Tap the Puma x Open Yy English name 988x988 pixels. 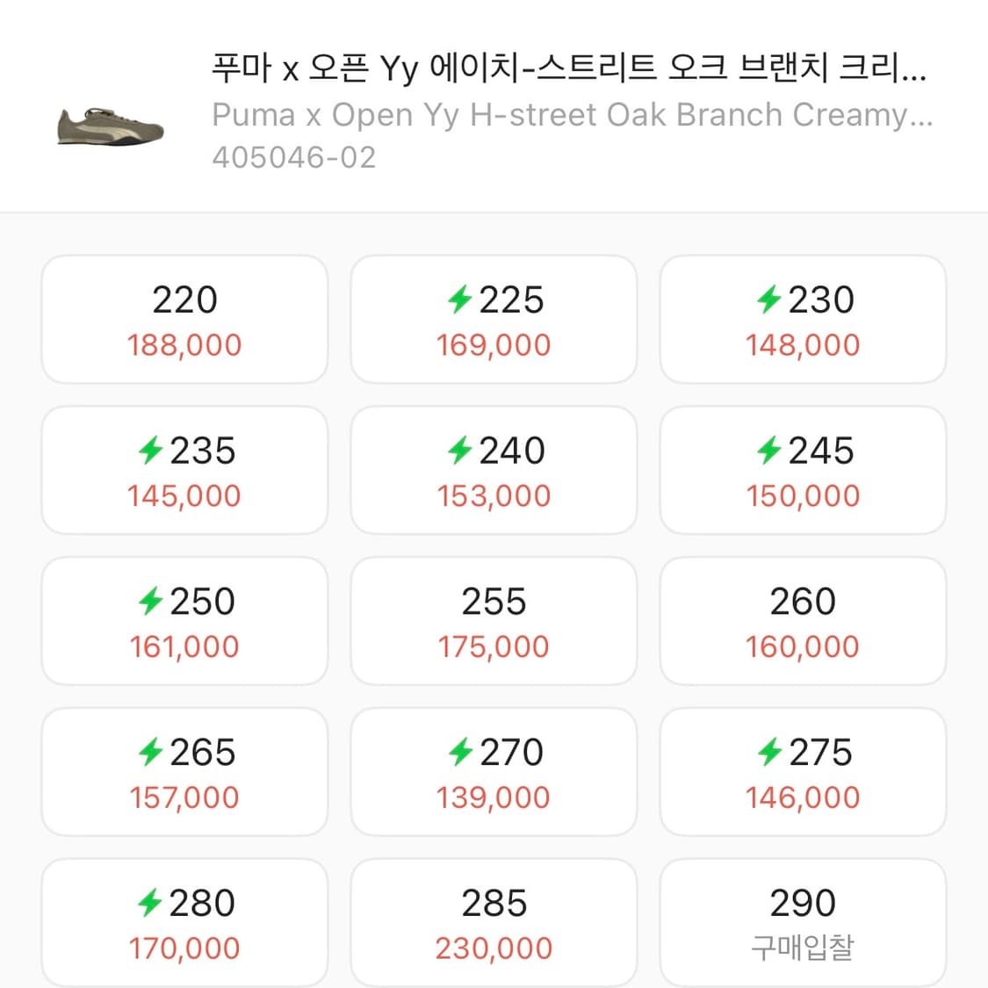tap(572, 115)
